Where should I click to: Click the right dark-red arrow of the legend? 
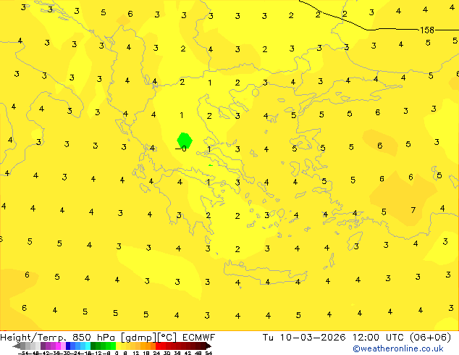pos(209,346)
